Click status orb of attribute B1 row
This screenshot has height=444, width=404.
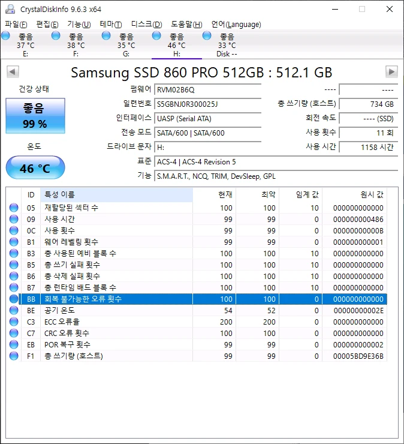pos(14,242)
